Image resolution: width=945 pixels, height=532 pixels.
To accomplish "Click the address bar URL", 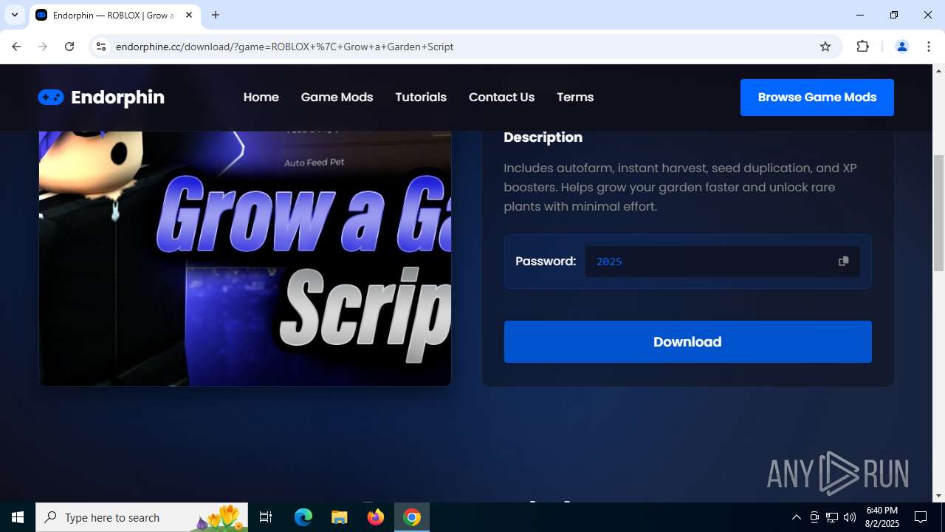I will [284, 47].
